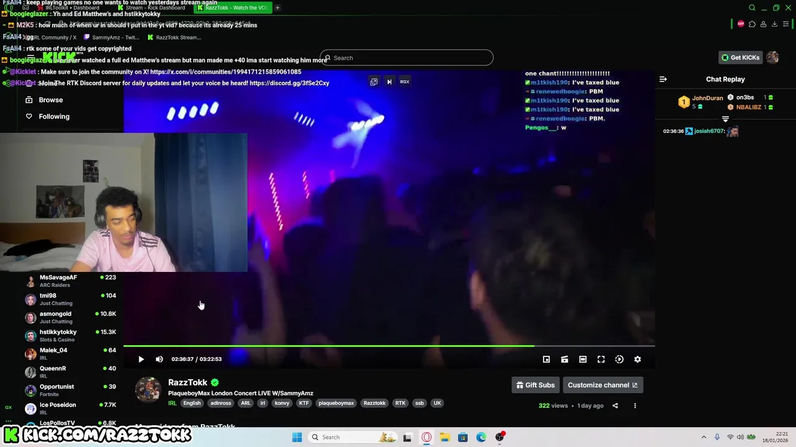Open Ice Poseidon channel in sidebar
This screenshot has width=796, height=447.
(70, 409)
